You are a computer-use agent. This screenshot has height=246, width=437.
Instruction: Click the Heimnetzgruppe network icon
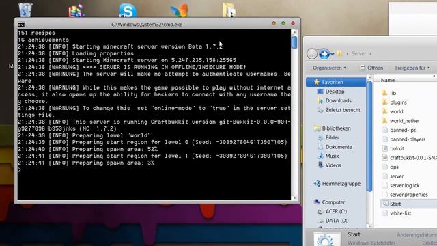point(317,184)
